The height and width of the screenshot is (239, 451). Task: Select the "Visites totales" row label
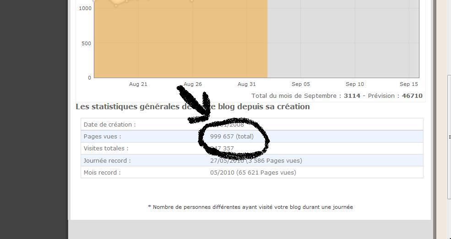(106, 148)
